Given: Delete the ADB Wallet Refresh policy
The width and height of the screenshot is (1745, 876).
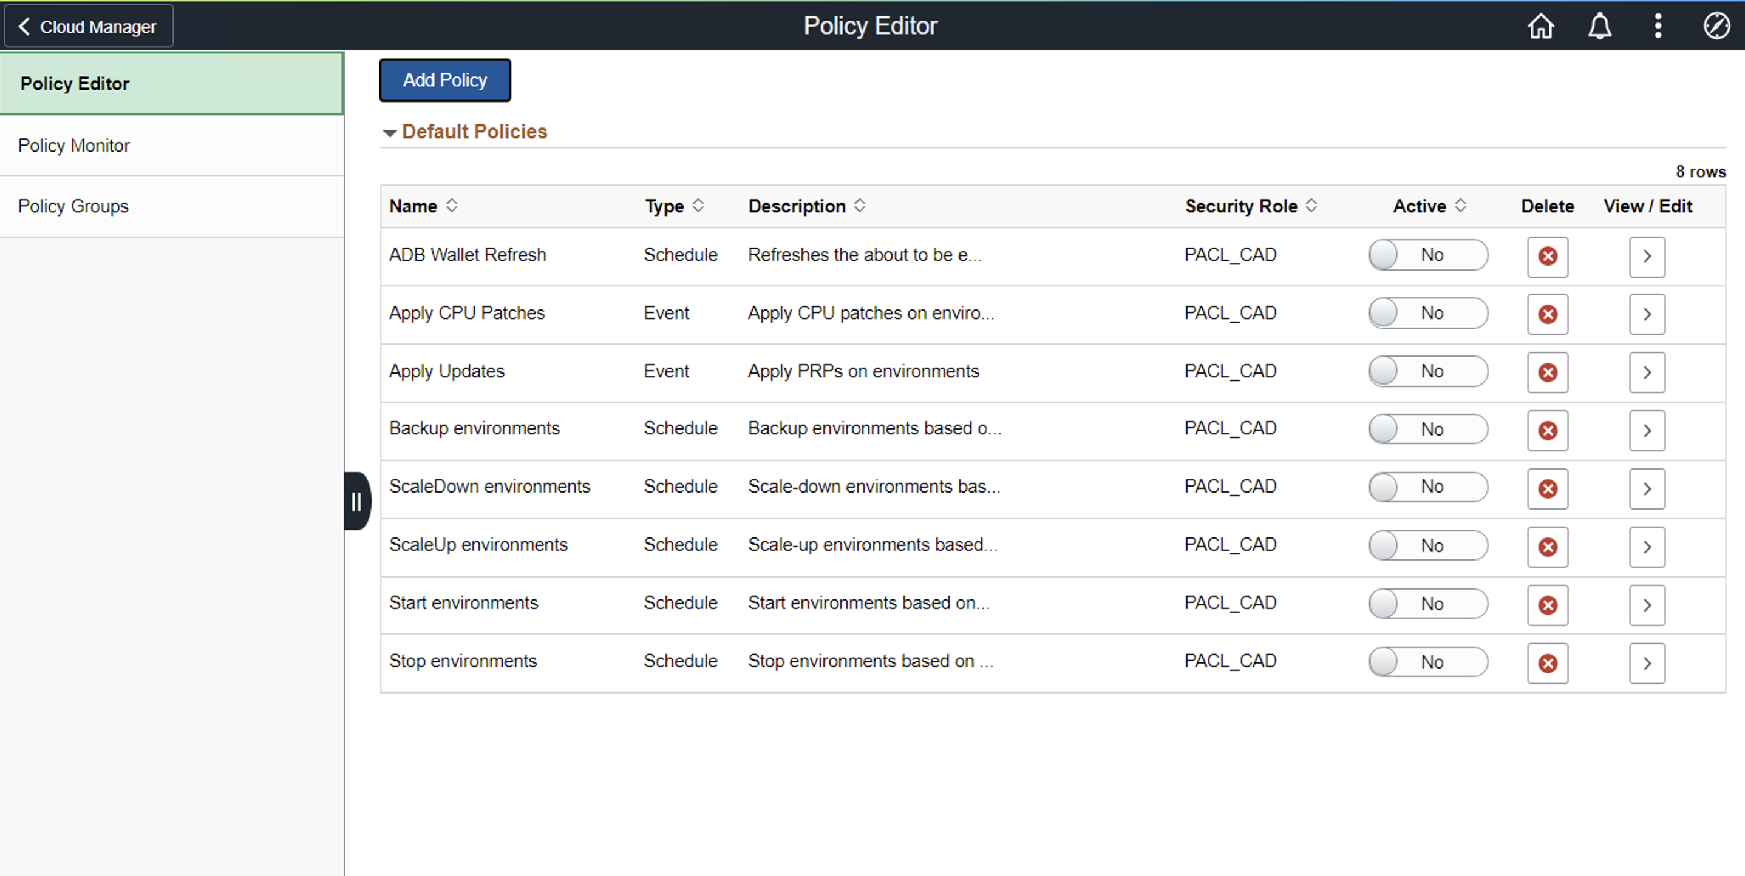Looking at the screenshot, I should tap(1547, 257).
